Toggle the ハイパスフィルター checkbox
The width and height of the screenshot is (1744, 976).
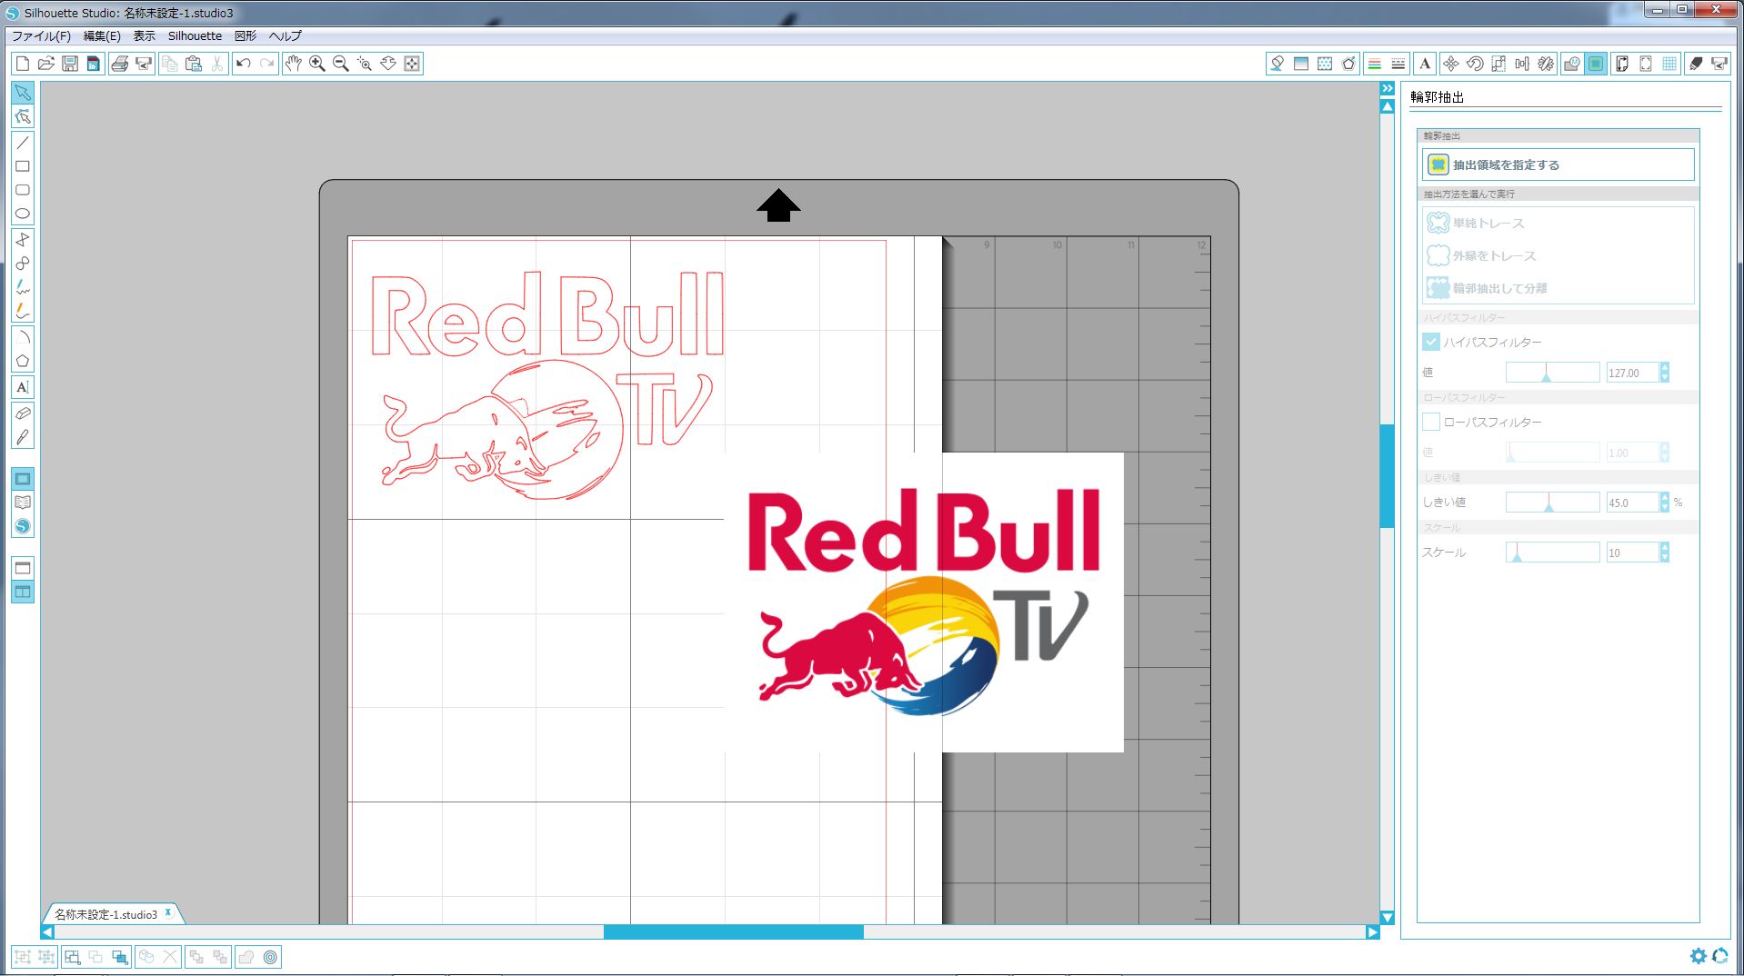tap(1431, 342)
